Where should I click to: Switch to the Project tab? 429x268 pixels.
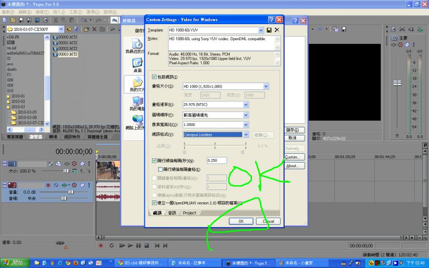coord(189,213)
